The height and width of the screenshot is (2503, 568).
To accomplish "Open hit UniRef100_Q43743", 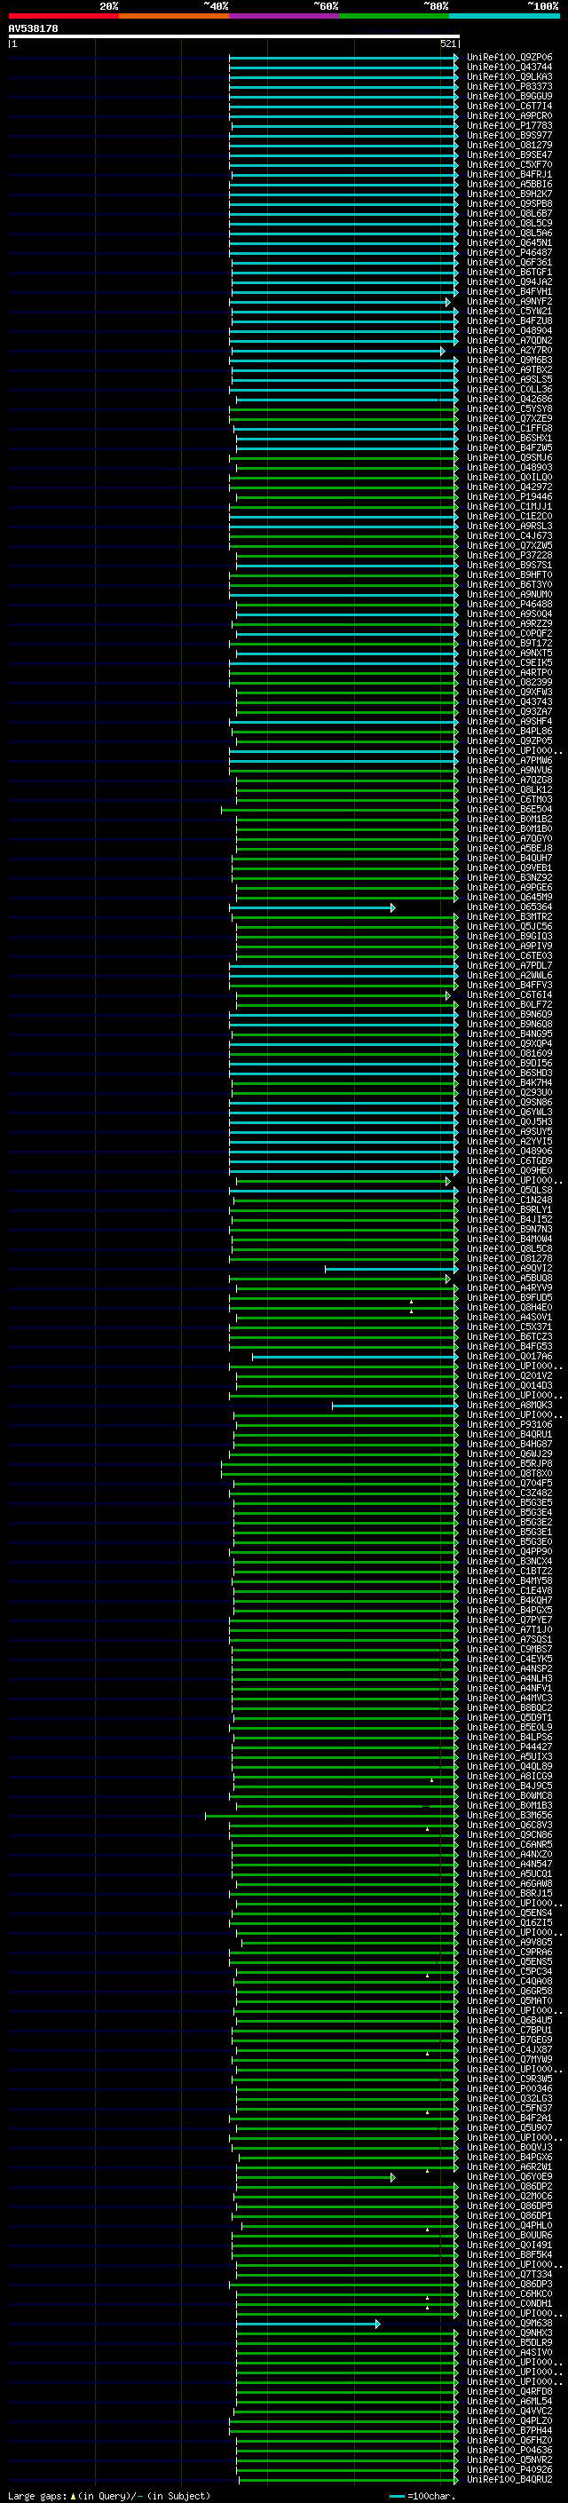I will click(509, 701).
